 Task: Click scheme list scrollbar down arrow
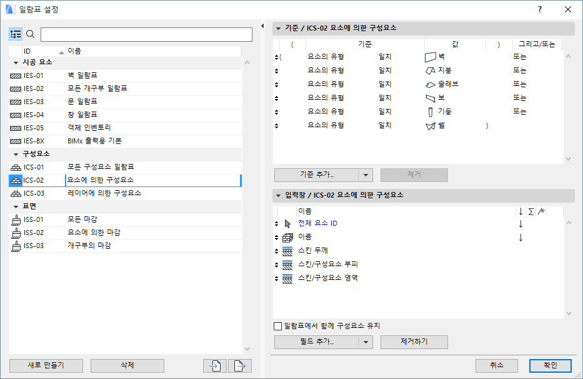(x=247, y=349)
